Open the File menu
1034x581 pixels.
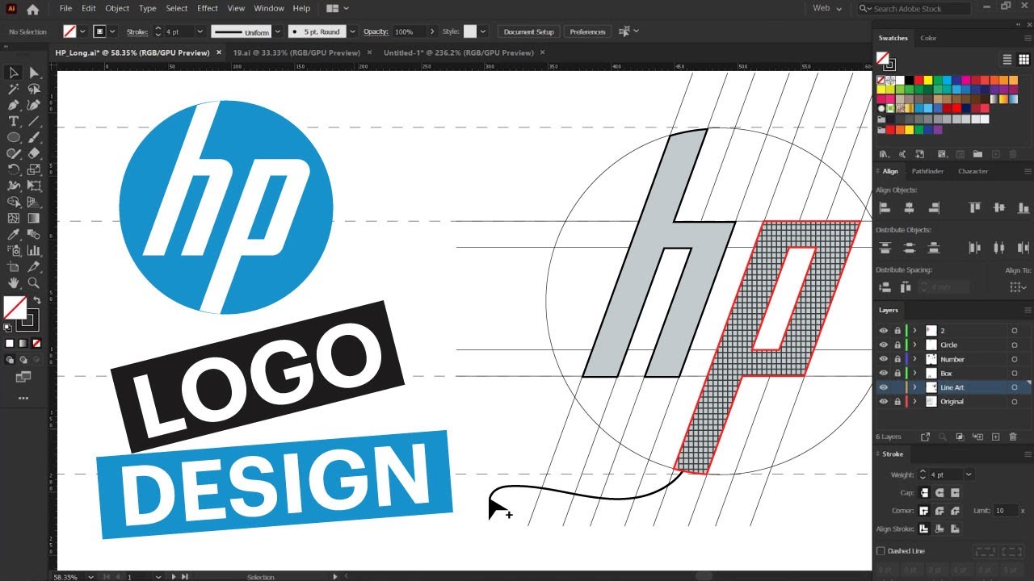point(65,8)
